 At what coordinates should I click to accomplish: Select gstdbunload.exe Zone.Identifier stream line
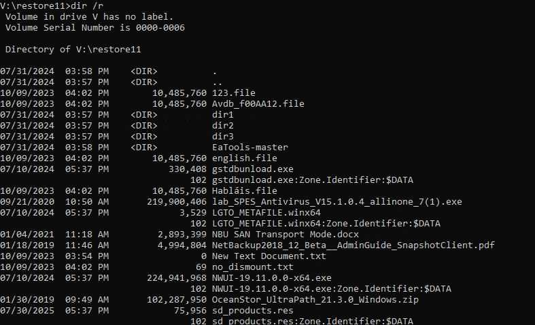313,180
